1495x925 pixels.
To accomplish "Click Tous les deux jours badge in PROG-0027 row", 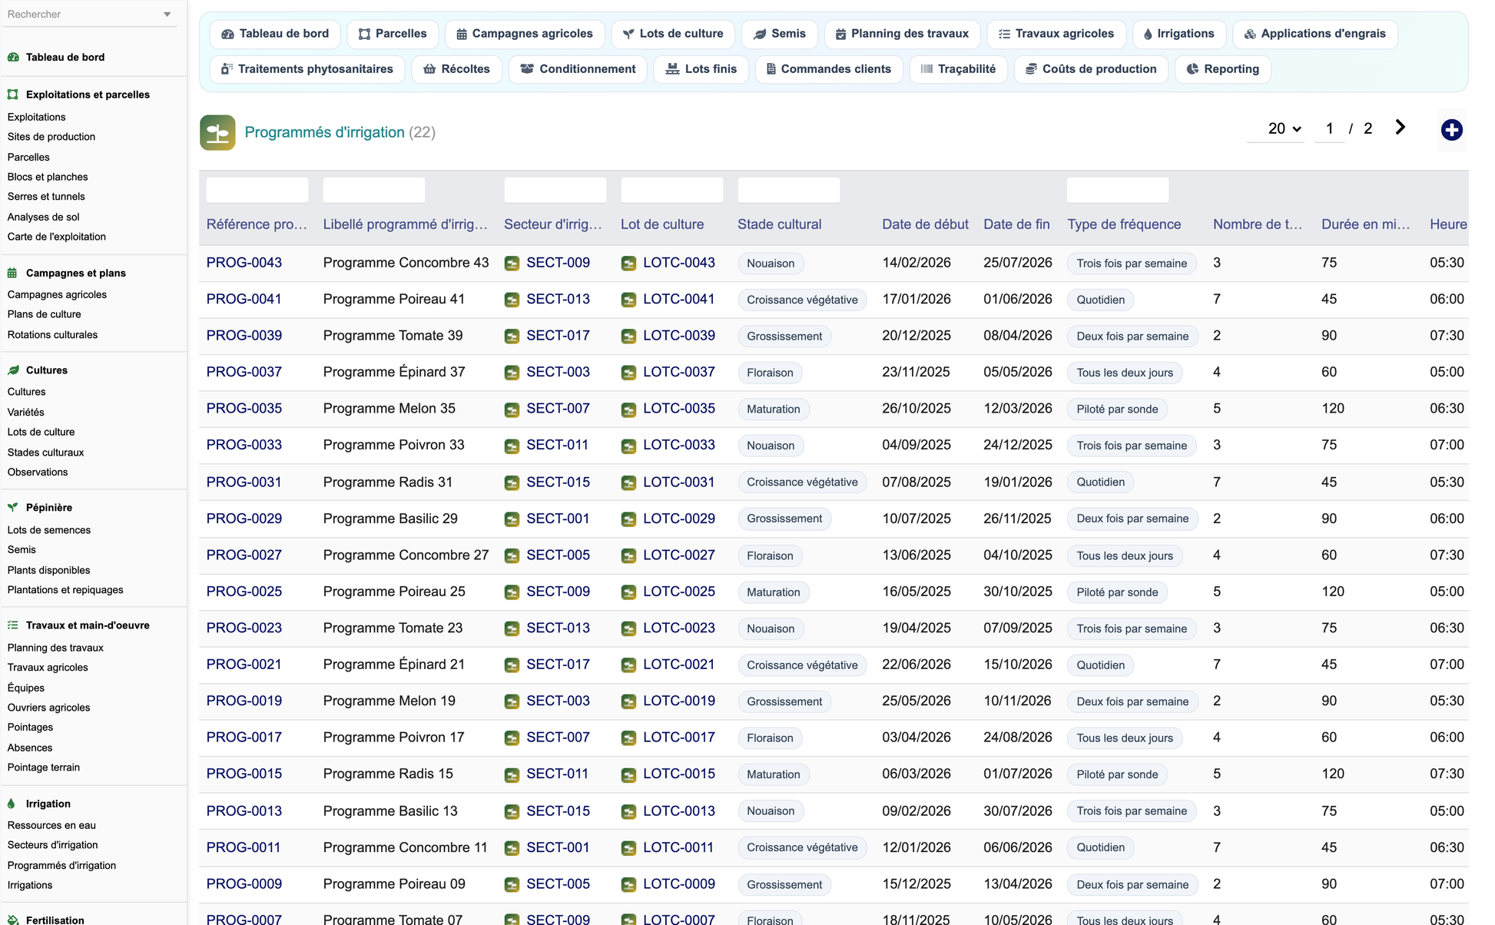I will click(1125, 555).
